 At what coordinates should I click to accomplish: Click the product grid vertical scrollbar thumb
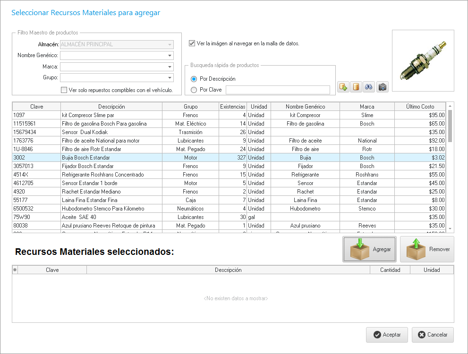pos(450,126)
